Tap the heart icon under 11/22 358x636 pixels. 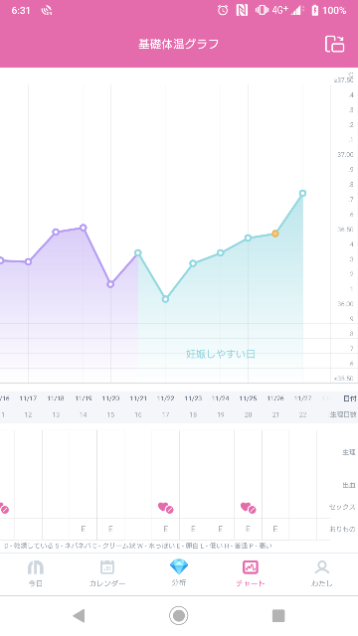(166, 508)
